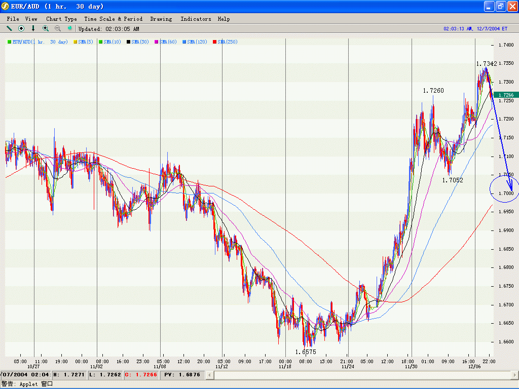Click the crosshair target tool icon
519x389 pixels.
point(21,28)
